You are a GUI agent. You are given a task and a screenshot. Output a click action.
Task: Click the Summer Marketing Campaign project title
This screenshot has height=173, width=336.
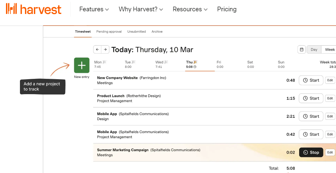123,150
